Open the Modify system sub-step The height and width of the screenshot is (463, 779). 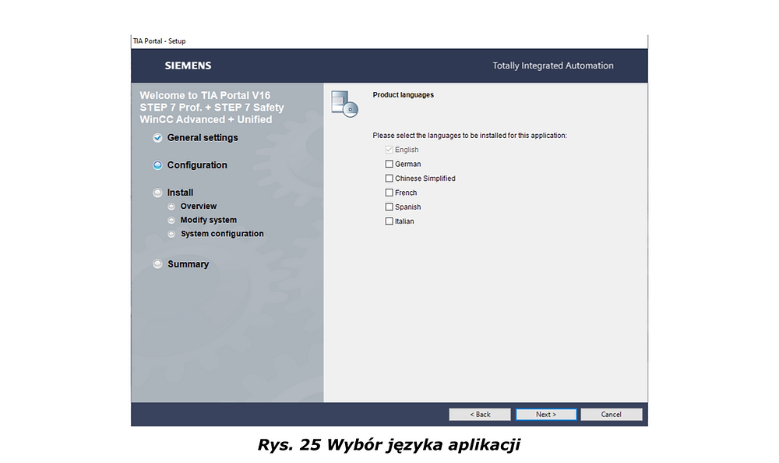(x=209, y=220)
